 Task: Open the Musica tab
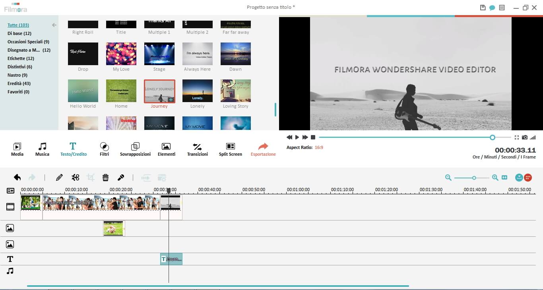point(42,149)
